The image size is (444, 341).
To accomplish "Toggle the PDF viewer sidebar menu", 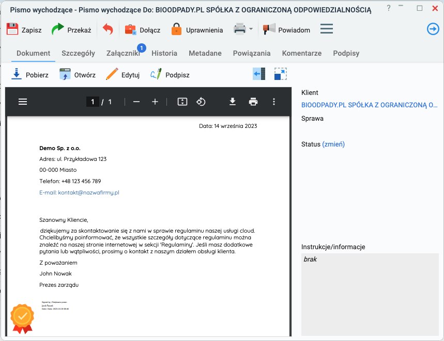I will (x=23, y=102).
